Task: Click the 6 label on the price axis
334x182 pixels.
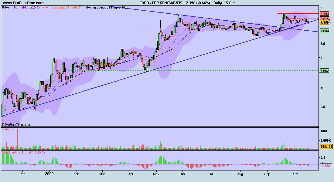Action: click(x=322, y=57)
